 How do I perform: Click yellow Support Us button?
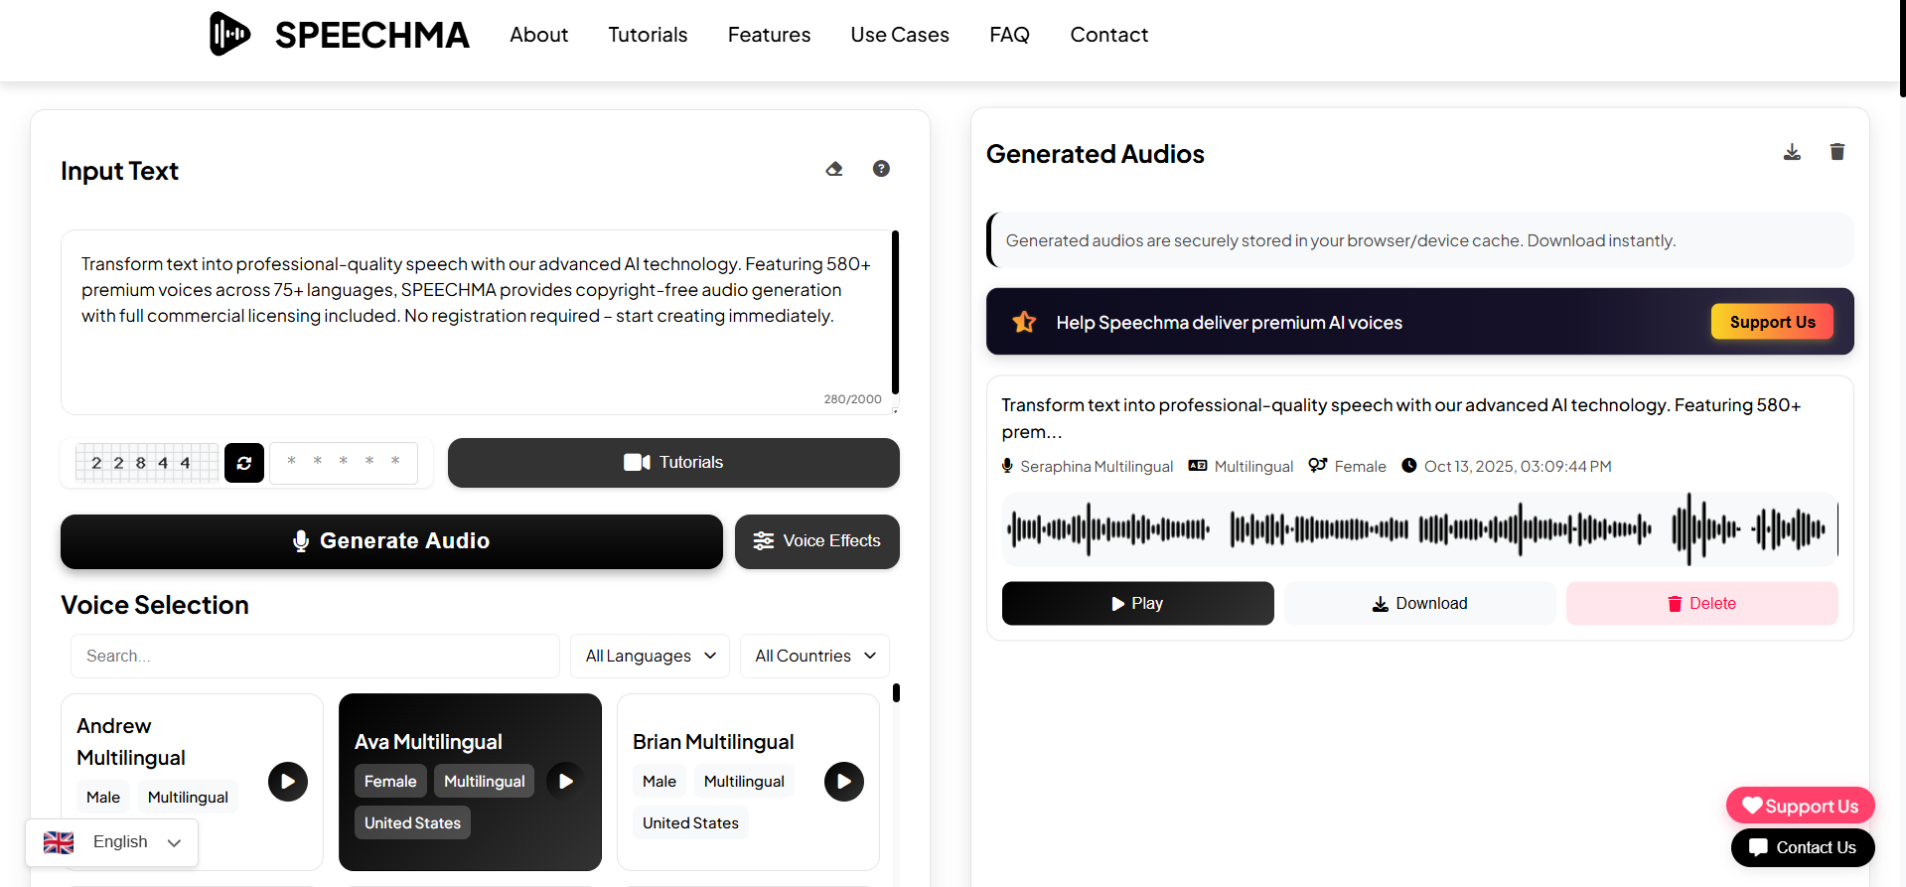coord(1772,322)
